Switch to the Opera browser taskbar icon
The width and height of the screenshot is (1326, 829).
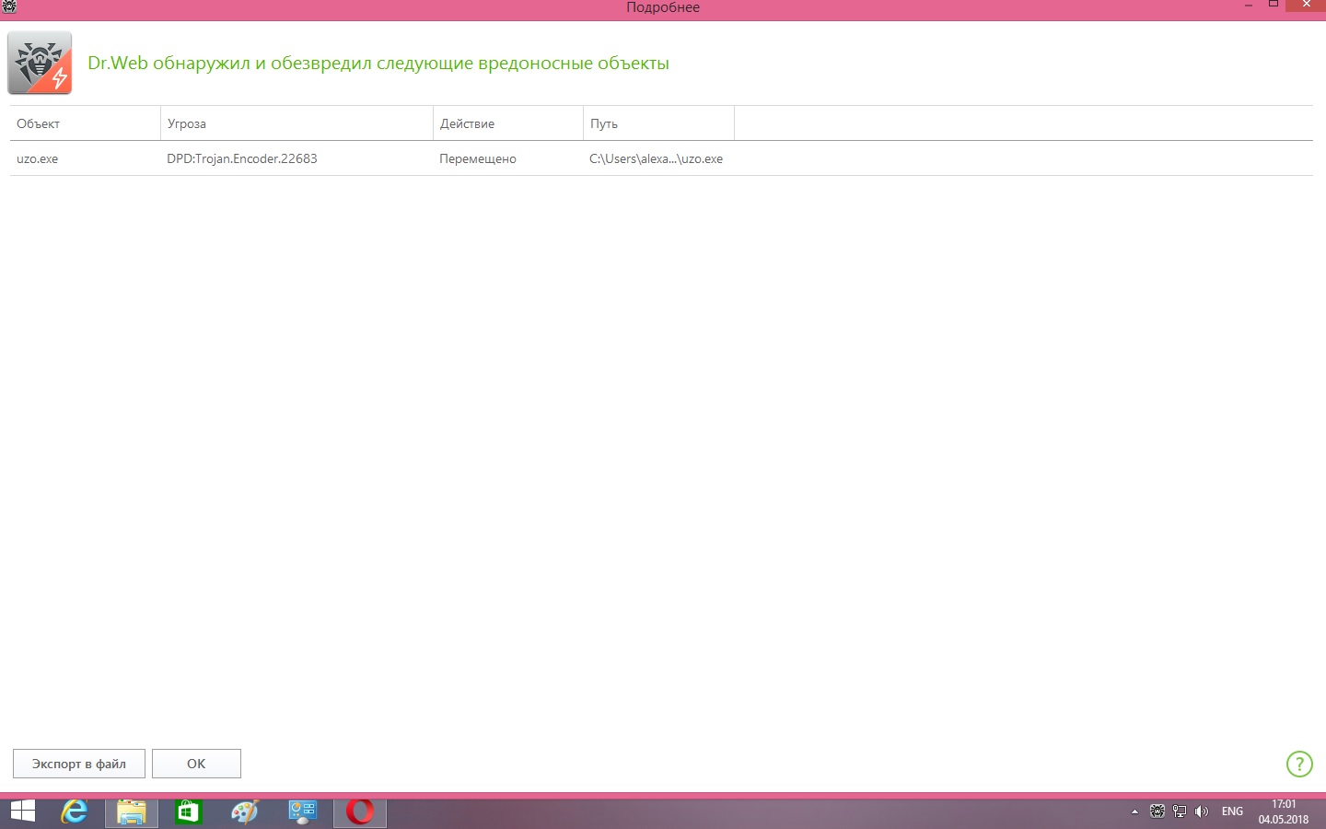(360, 811)
